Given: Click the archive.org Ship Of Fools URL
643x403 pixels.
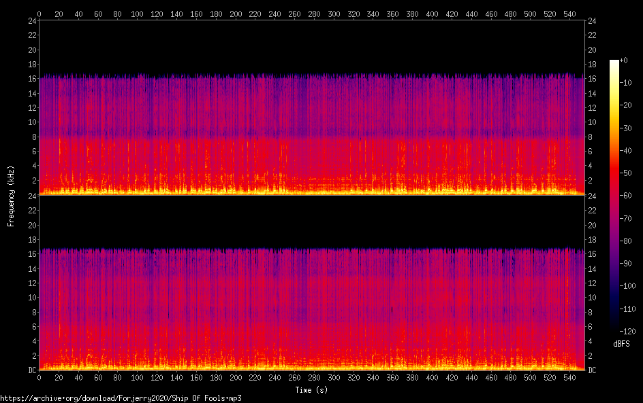Looking at the screenshot, I should 121,398.
